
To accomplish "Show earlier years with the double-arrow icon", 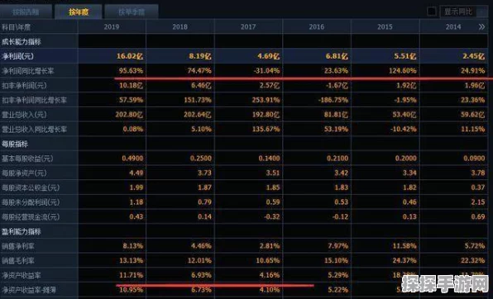I will coord(481,27).
